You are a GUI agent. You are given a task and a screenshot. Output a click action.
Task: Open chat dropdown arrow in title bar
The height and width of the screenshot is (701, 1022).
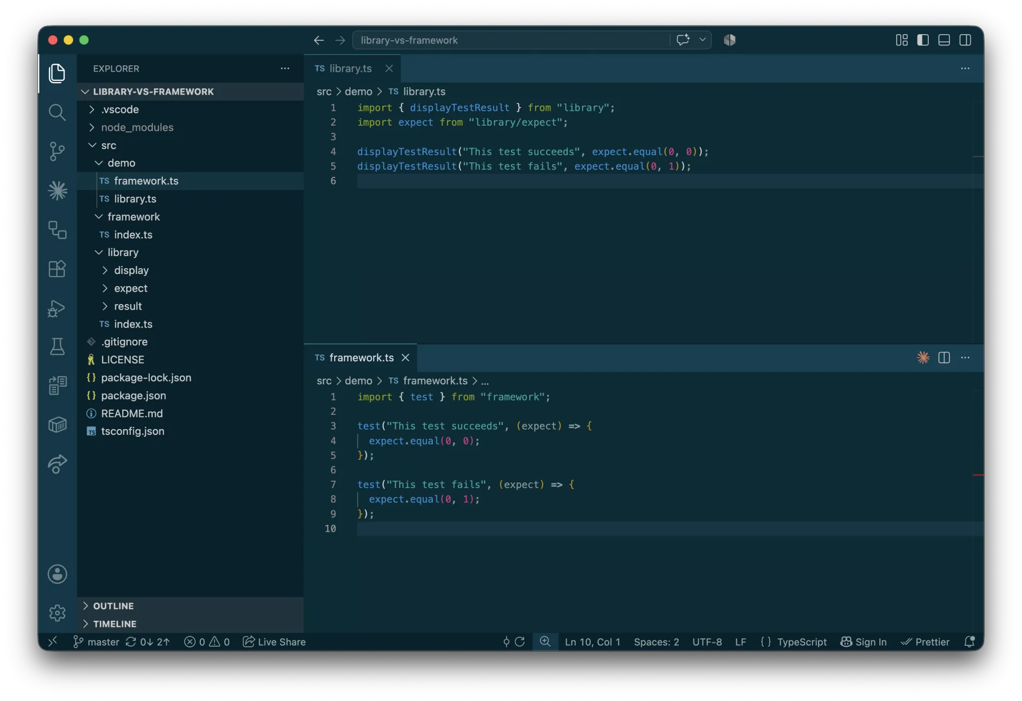pyautogui.click(x=703, y=40)
